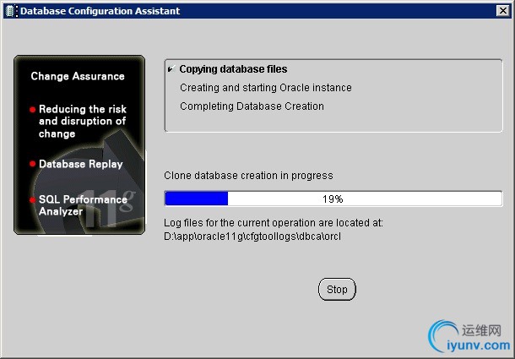Click the 'Database Replay' bullet text
Image resolution: width=515 pixels, height=359 pixels.
[81, 164]
